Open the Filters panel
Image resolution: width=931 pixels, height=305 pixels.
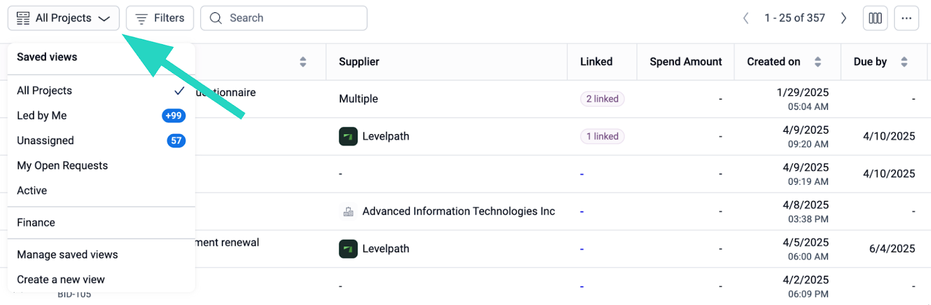click(160, 18)
